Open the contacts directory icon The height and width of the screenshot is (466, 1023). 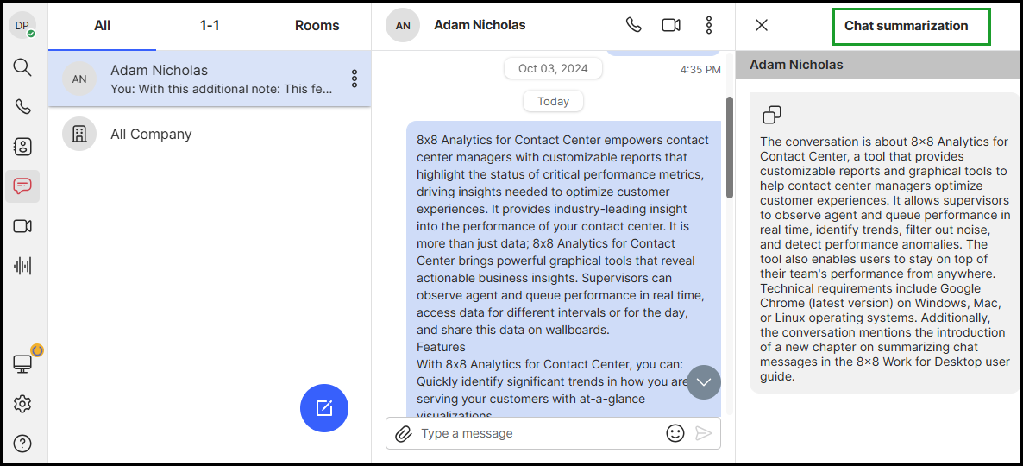click(x=22, y=147)
